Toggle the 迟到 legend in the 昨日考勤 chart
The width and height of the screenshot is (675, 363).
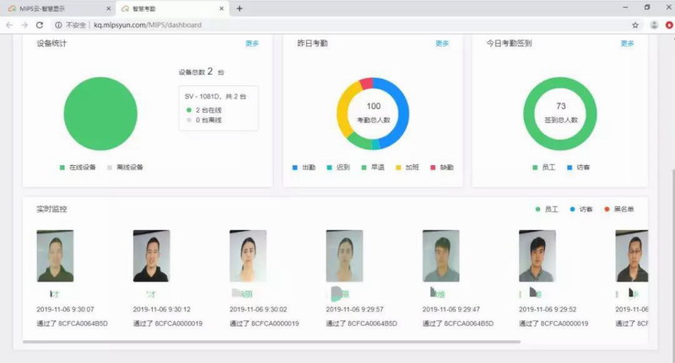(x=338, y=168)
